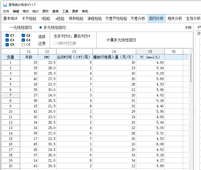Uncheck the C5 column checkbox
Viewport: 201px width, 170px height.
7,45
